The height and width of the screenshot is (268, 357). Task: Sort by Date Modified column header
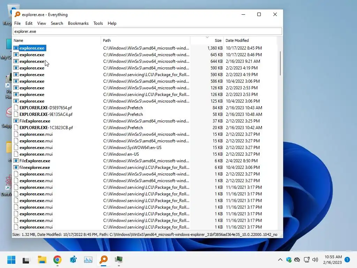[x=250, y=40]
